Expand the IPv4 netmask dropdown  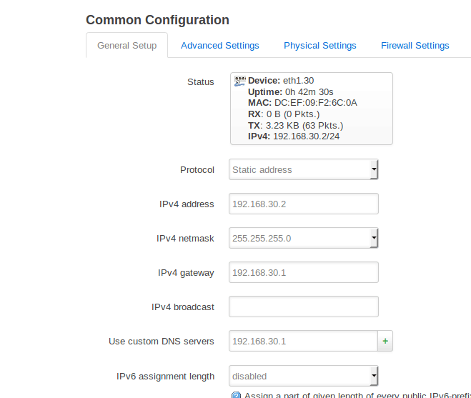pyautogui.click(x=303, y=239)
